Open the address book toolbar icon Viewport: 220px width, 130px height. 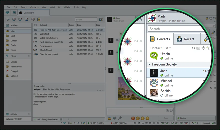[x=39, y=19]
